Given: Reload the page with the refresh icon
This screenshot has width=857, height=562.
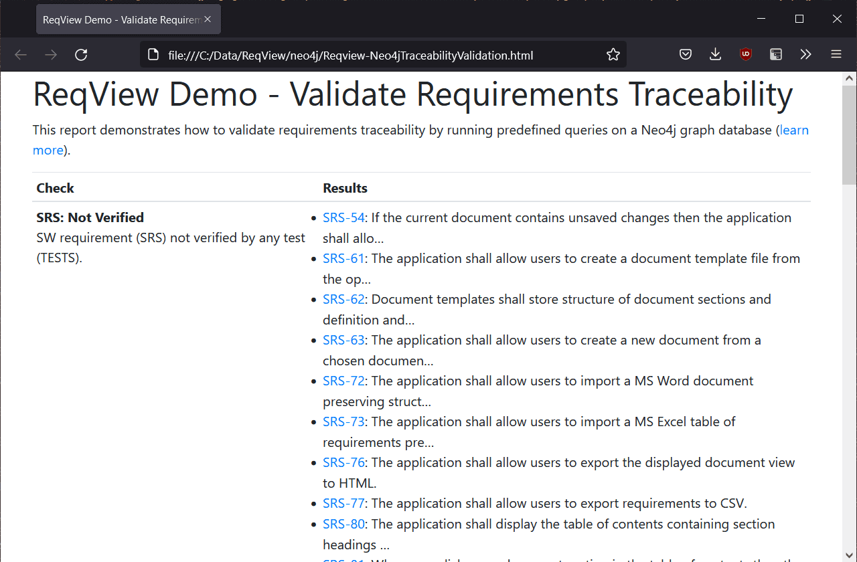Looking at the screenshot, I should point(81,55).
